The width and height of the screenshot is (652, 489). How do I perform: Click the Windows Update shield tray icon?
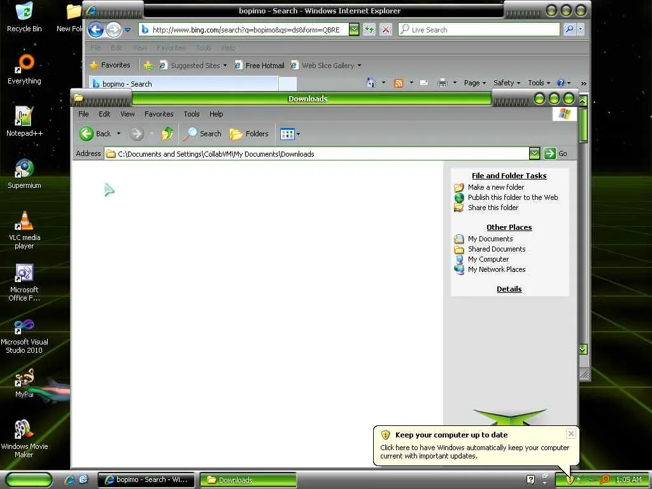coord(570,479)
